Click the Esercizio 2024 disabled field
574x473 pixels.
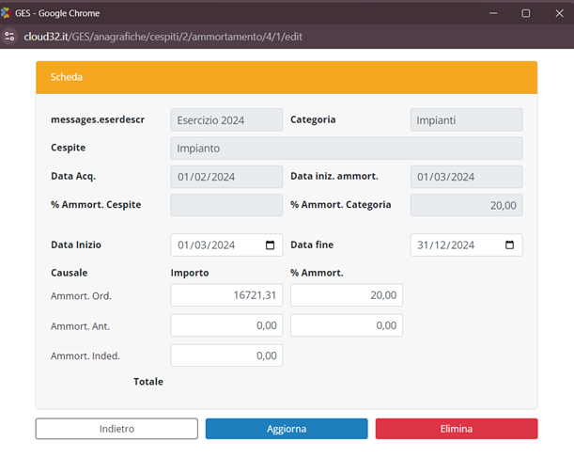tap(226, 120)
